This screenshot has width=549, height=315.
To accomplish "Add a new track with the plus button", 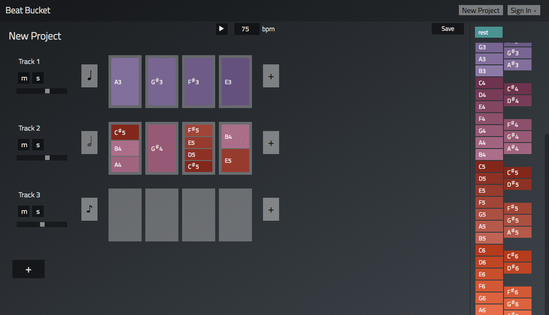I will click(29, 269).
